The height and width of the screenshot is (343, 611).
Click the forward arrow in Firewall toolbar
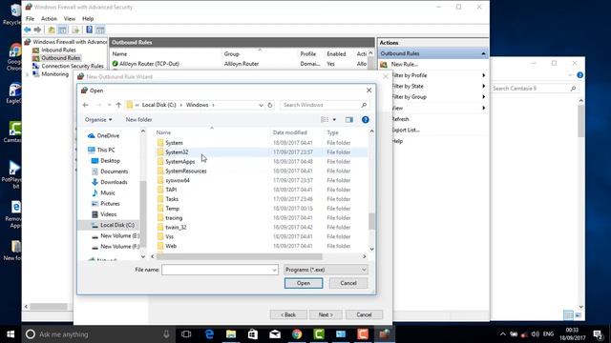(37, 30)
